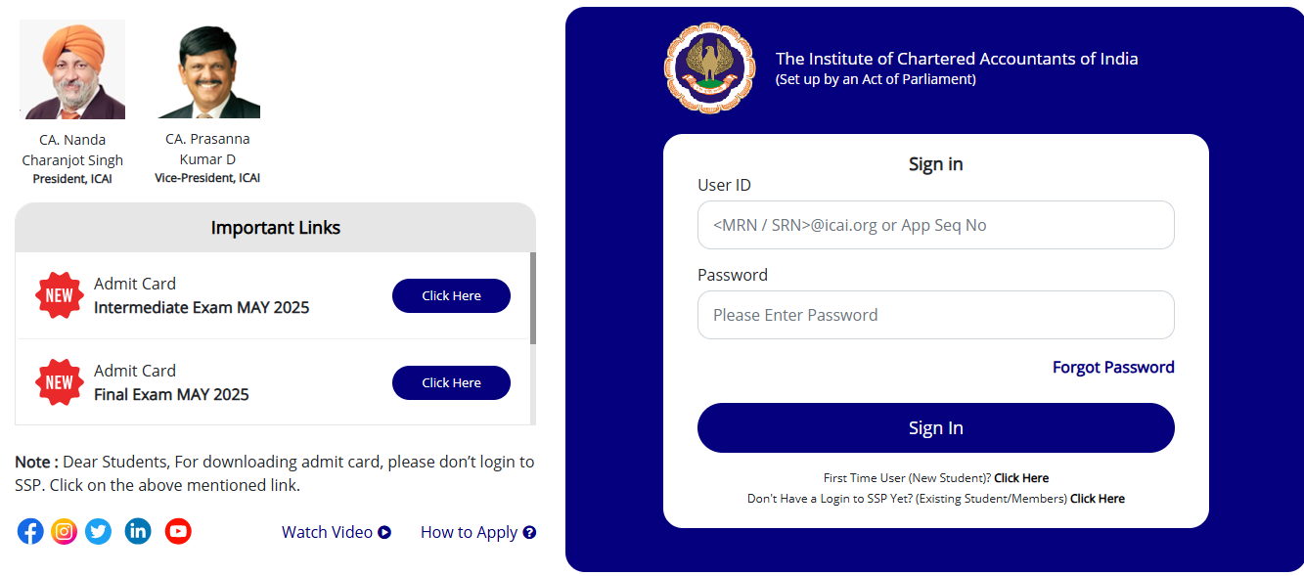Open ICAI's Facebook page via the Facebook icon

(29, 531)
